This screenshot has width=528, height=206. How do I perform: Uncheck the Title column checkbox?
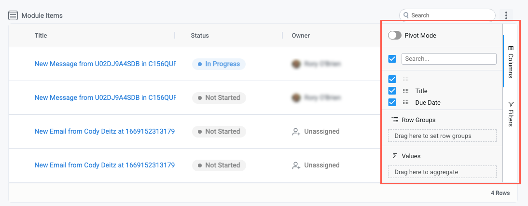392,91
